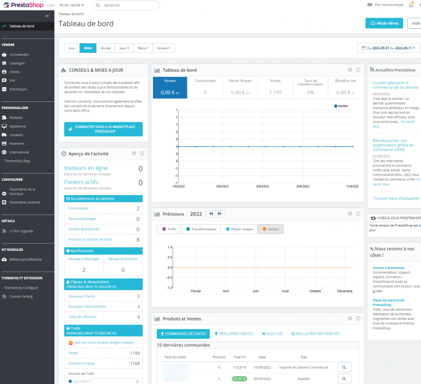Screen dimensions: 421x384
Task: Switch to the Année period tab
Action: (x=106, y=48)
